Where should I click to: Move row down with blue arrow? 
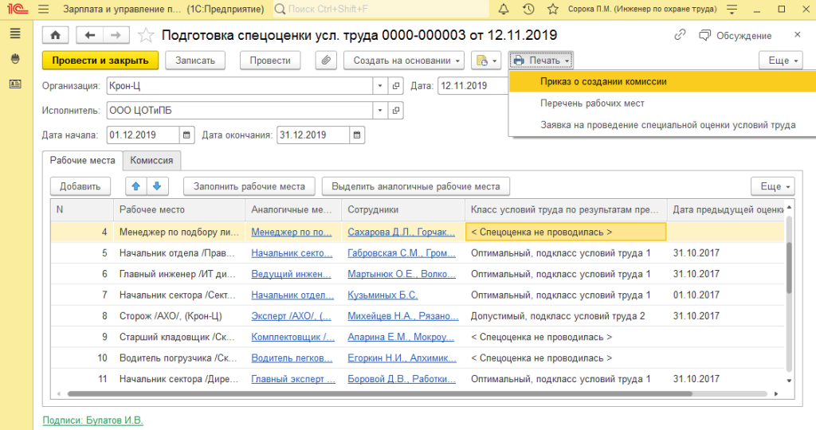point(156,186)
